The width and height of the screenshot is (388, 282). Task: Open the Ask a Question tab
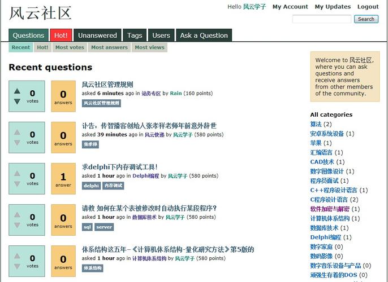[204, 35]
